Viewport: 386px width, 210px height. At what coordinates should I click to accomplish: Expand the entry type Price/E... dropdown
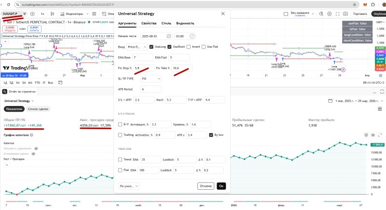pyautogui.click(x=137, y=47)
